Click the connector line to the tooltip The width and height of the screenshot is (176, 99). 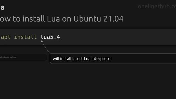coord(46,48)
